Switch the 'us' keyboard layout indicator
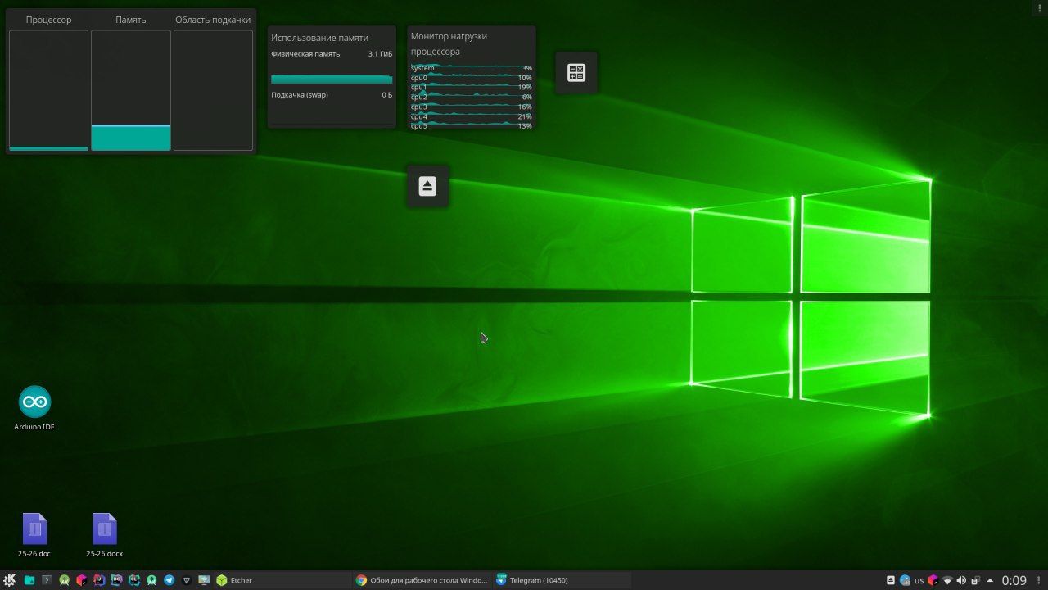The width and height of the screenshot is (1048, 590). [x=919, y=580]
